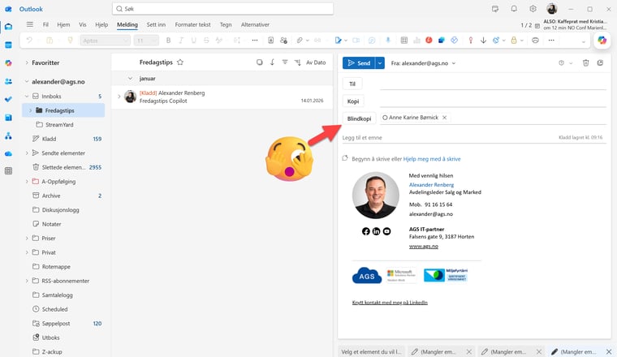
Task: Expand the Favoritter section
Action: 27,62
